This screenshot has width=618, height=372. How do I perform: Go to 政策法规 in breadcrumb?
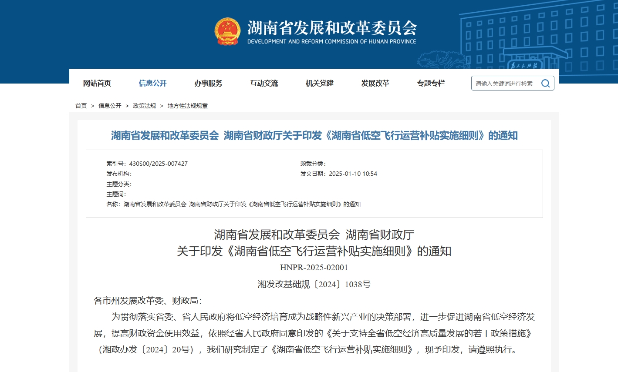point(144,106)
